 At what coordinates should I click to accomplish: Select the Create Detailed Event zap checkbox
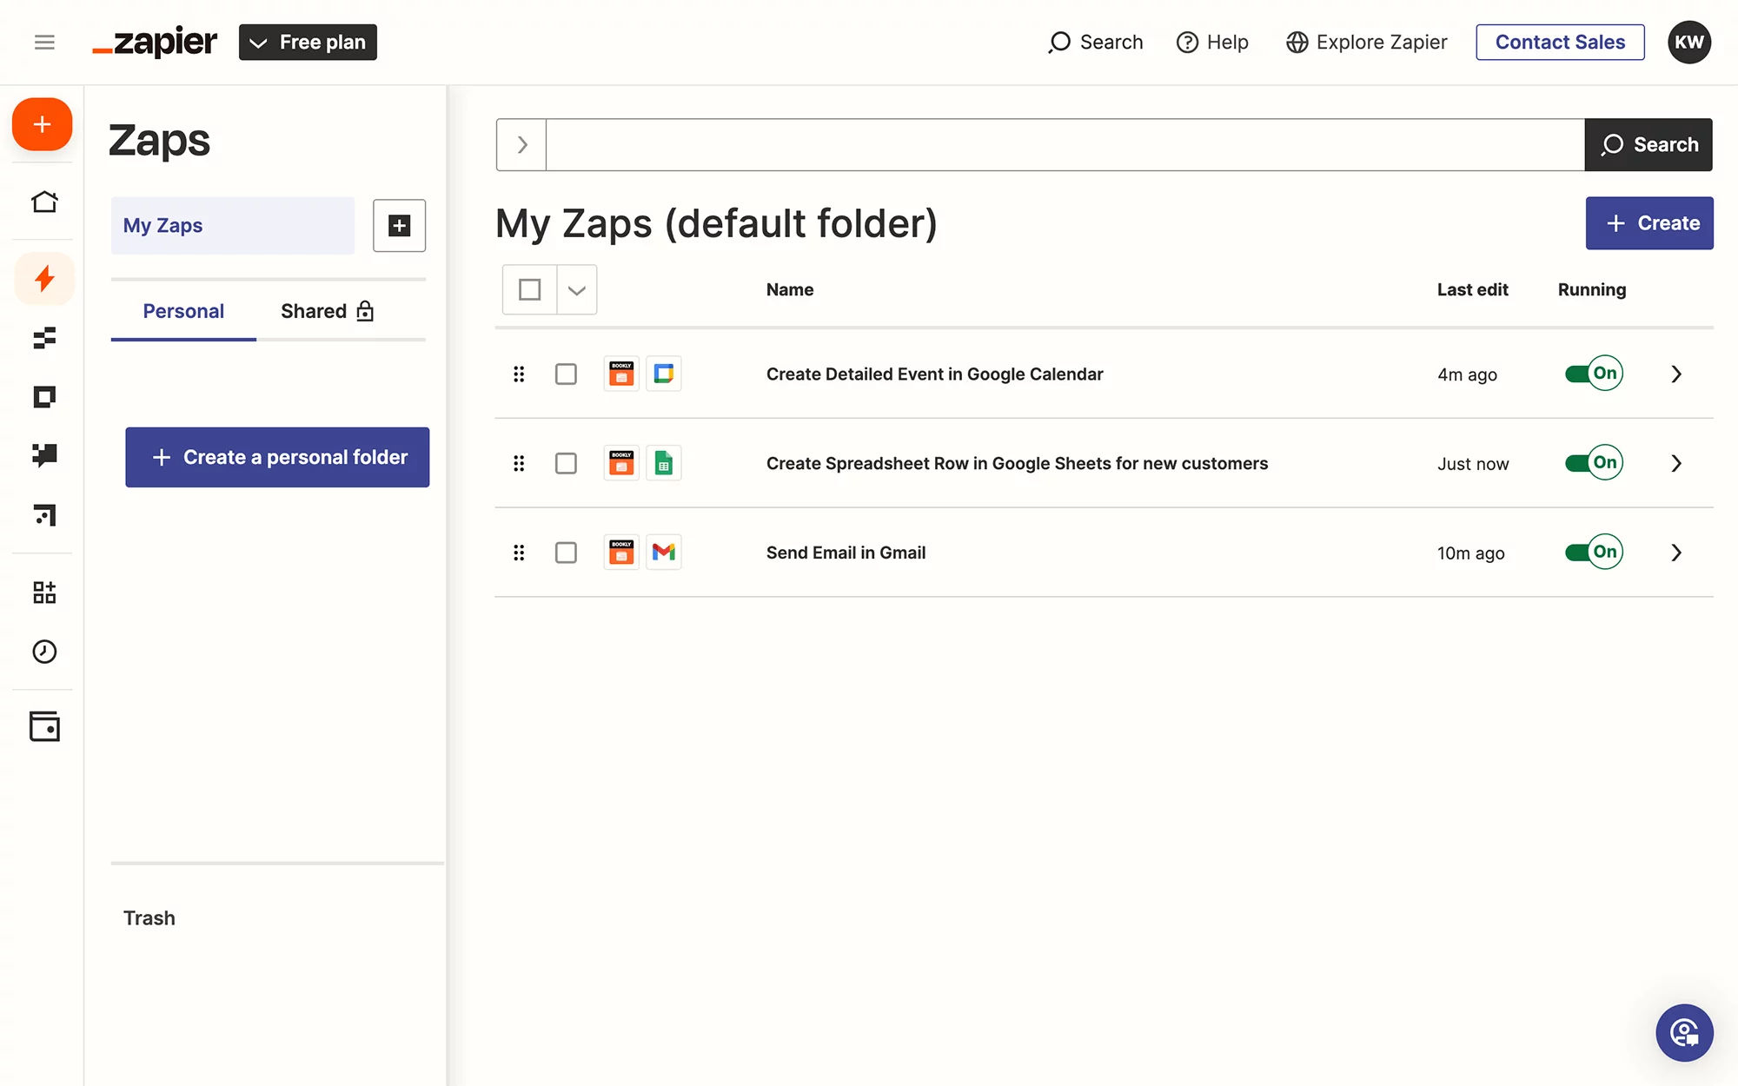[566, 374]
